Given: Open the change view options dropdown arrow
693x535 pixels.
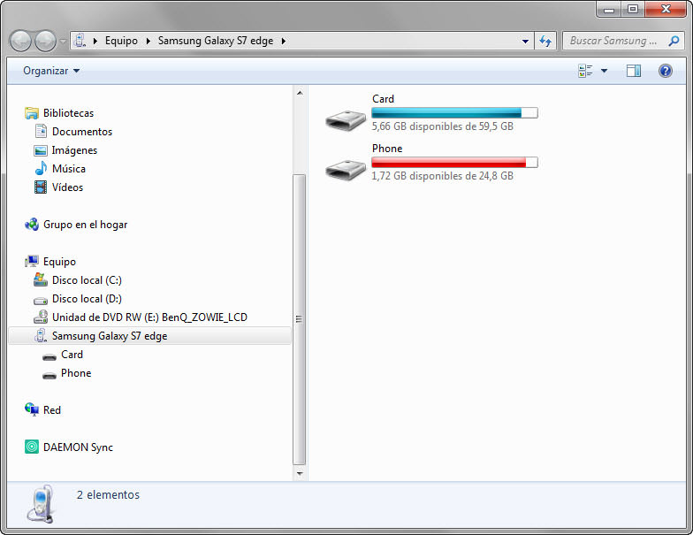Looking at the screenshot, I should click(605, 71).
